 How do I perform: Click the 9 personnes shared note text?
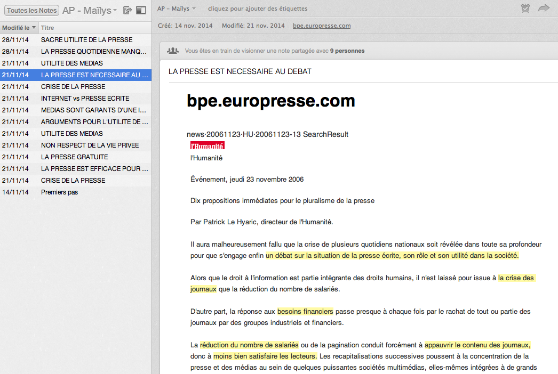click(x=347, y=51)
